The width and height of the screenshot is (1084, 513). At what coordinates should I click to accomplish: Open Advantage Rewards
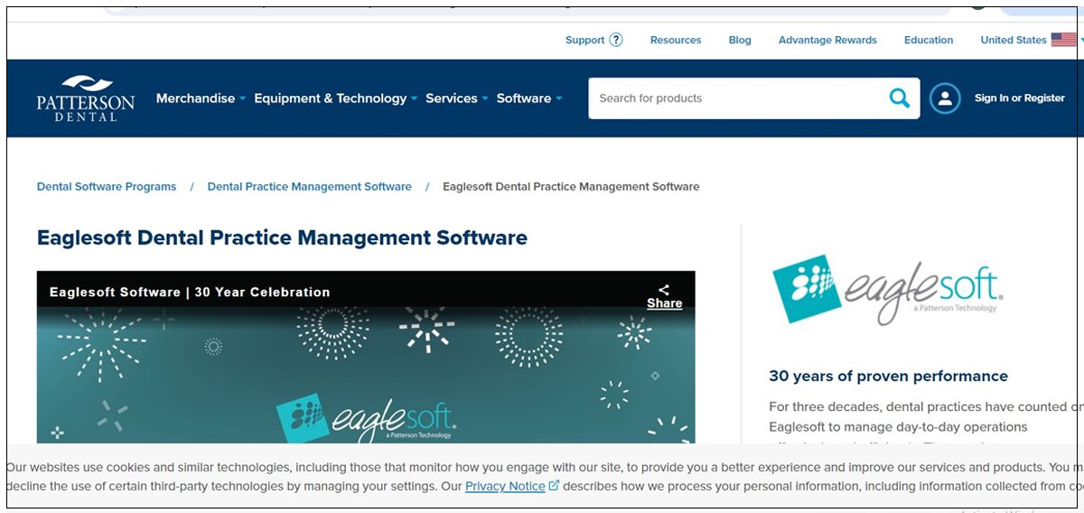click(x=827, y=40)
